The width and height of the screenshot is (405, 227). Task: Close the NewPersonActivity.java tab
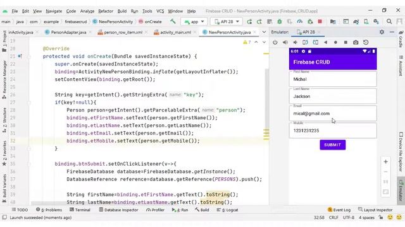coord(254,32)
